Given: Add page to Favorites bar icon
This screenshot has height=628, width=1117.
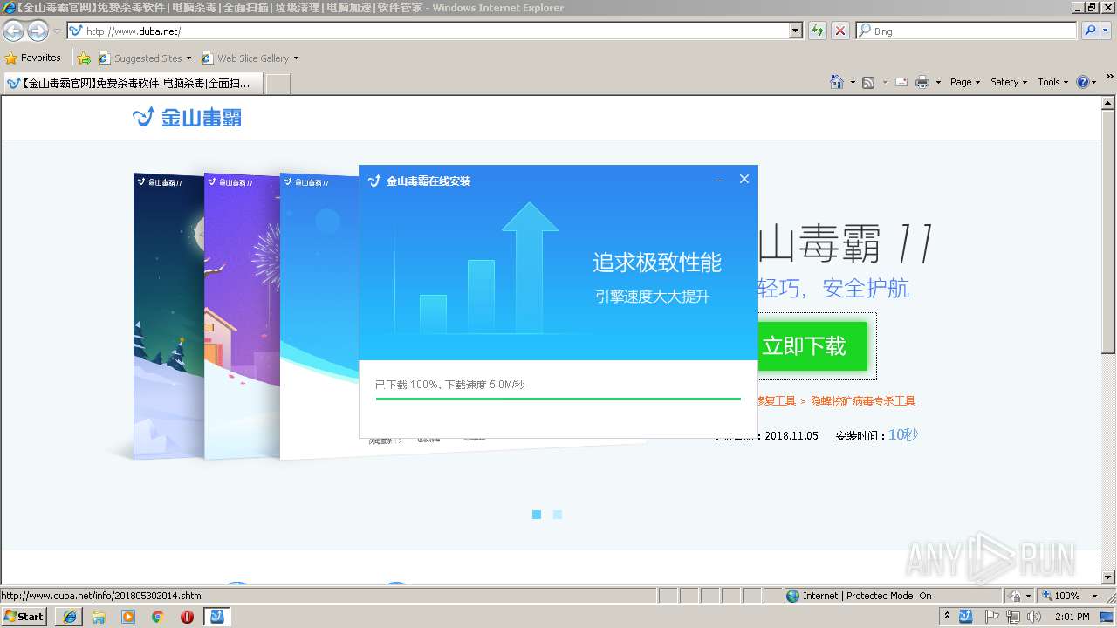Looking at the screenshot, I should pyautogui.click(x=84, y=58).
